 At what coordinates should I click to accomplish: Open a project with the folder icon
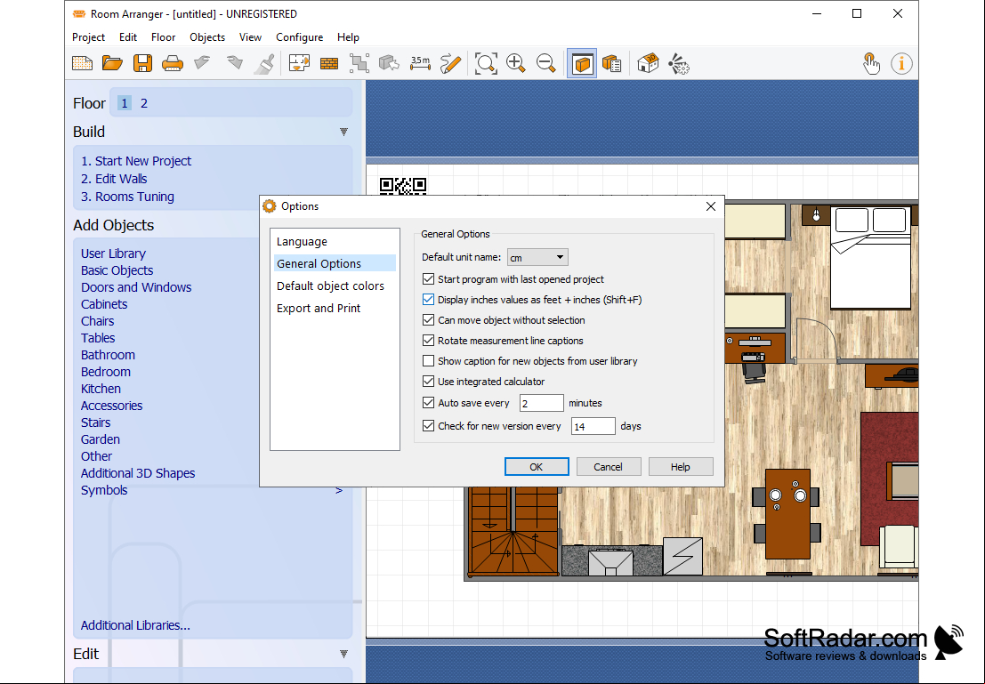point(112,63)
